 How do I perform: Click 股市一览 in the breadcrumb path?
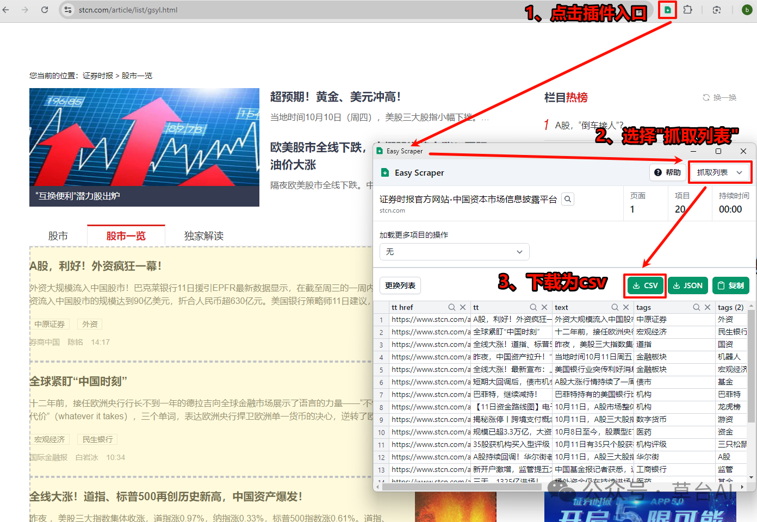137,76
